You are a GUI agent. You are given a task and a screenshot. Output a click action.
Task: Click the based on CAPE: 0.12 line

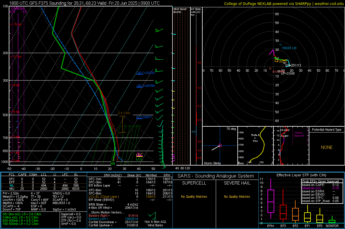320,185
